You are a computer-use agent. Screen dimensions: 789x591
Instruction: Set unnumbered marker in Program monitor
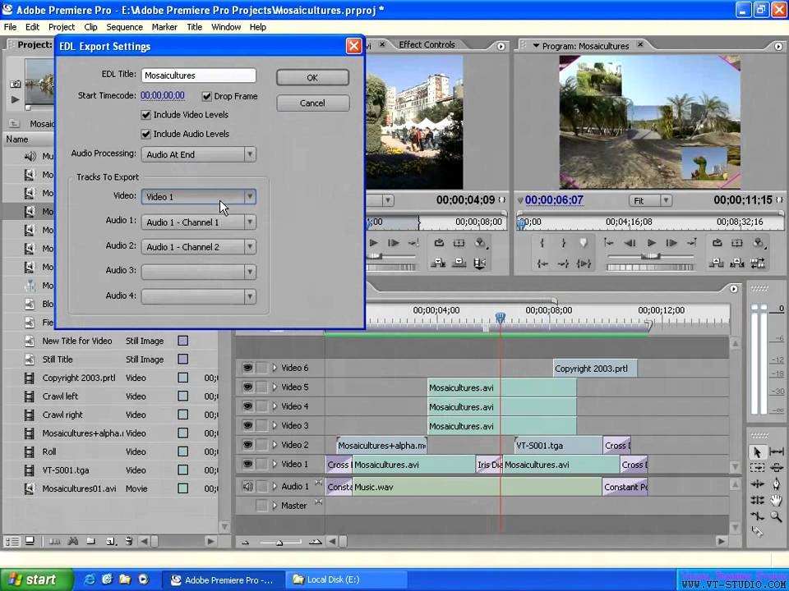point(584,243)
